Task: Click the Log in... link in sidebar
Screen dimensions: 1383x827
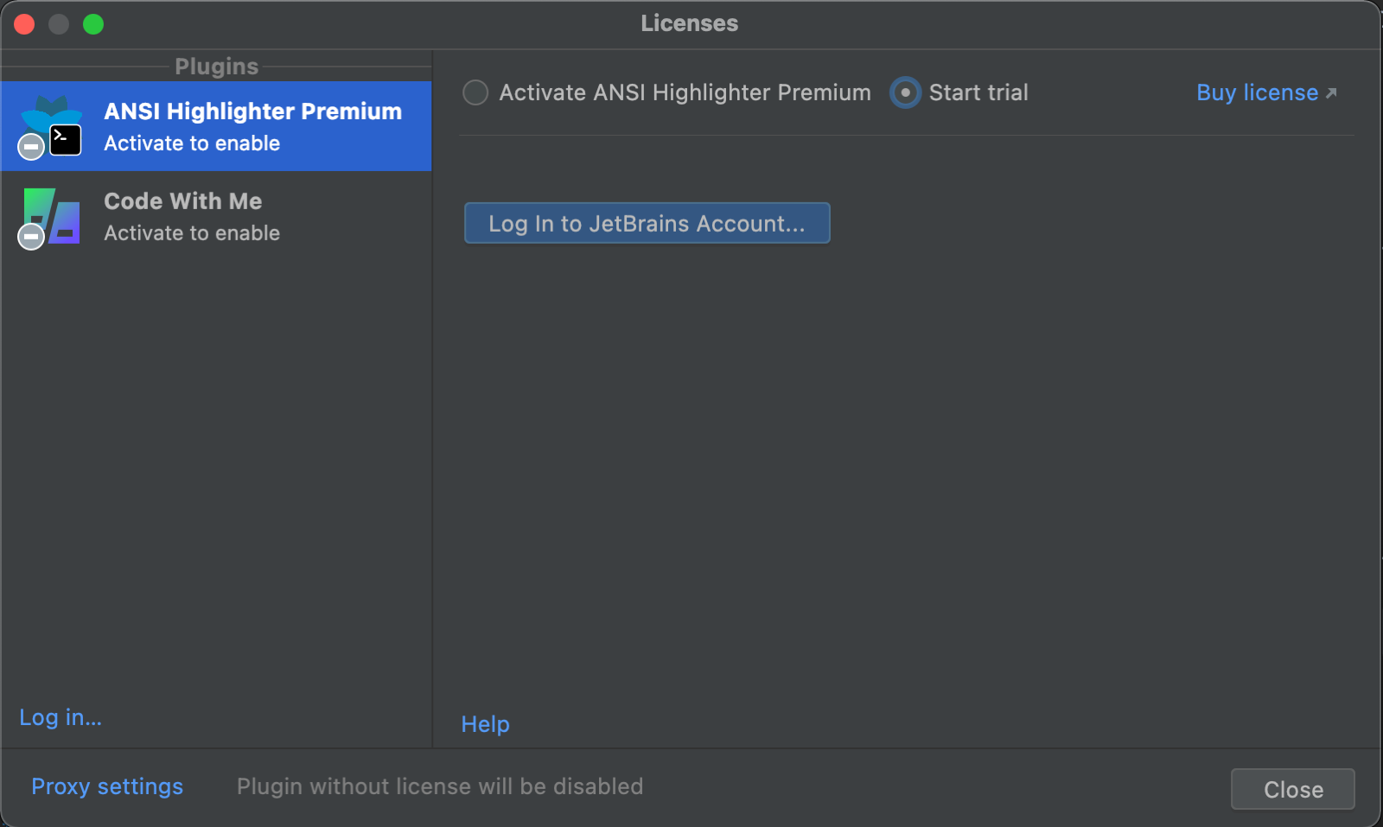Action: [x=61, y=717]
